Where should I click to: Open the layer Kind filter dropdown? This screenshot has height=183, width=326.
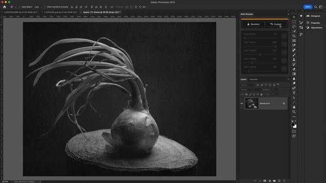click(248, 85)
